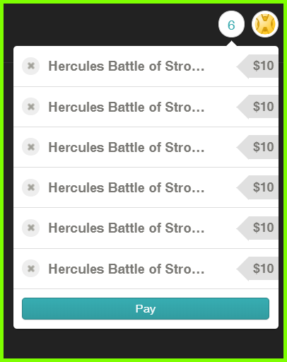The height and width of the screenshot is (362, 287).
Task: Remove the first Hercules Battle item
Action: [31, 66]
